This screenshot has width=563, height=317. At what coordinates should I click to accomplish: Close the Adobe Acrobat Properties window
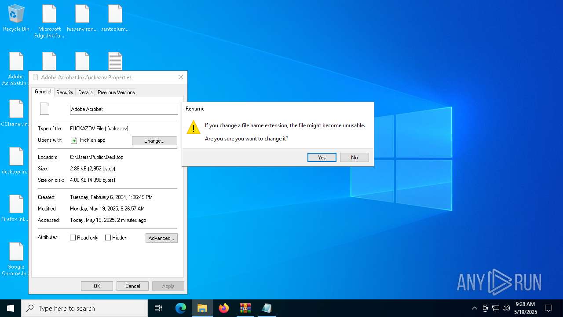pyautogui.click(x=181, y=77)
